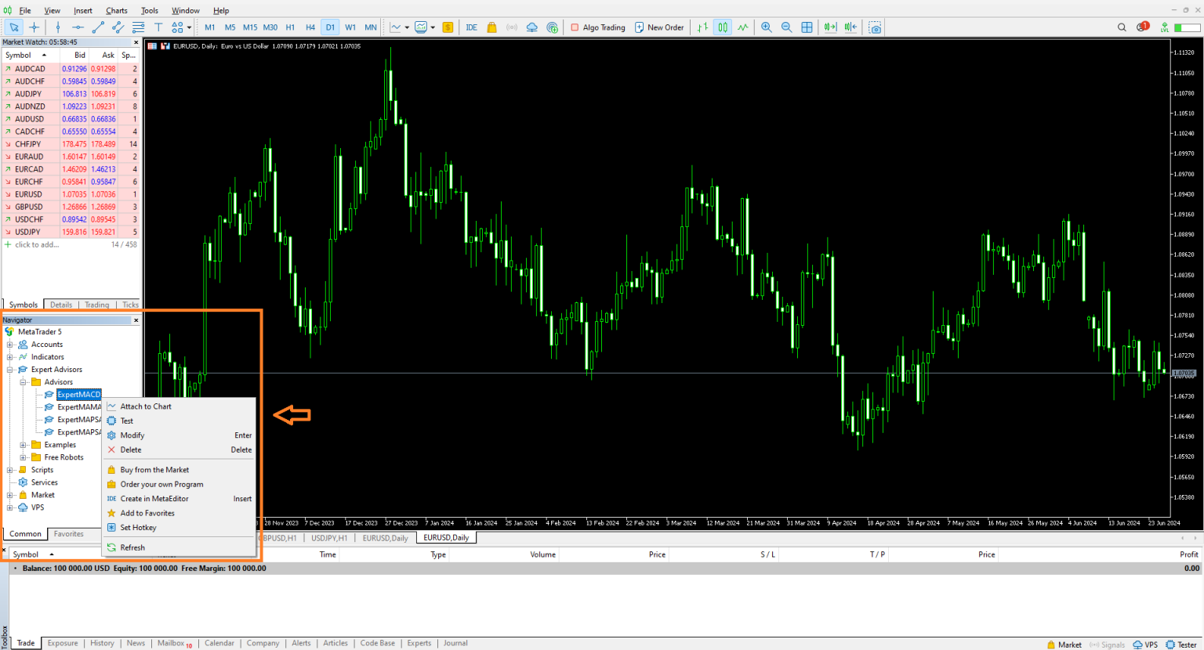Image resolution: width=1204 pixels, height=650 pixels.
Task: Click the tile windows icon
Action: [807, 27]
